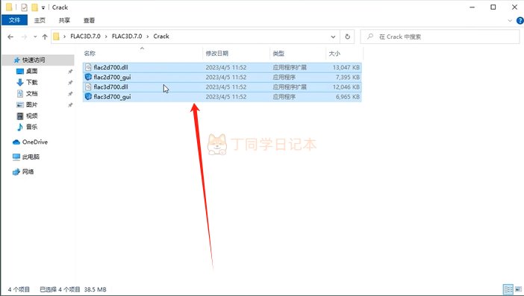
Task: Open 图片 in navigation pane
Action: point(32,105)
